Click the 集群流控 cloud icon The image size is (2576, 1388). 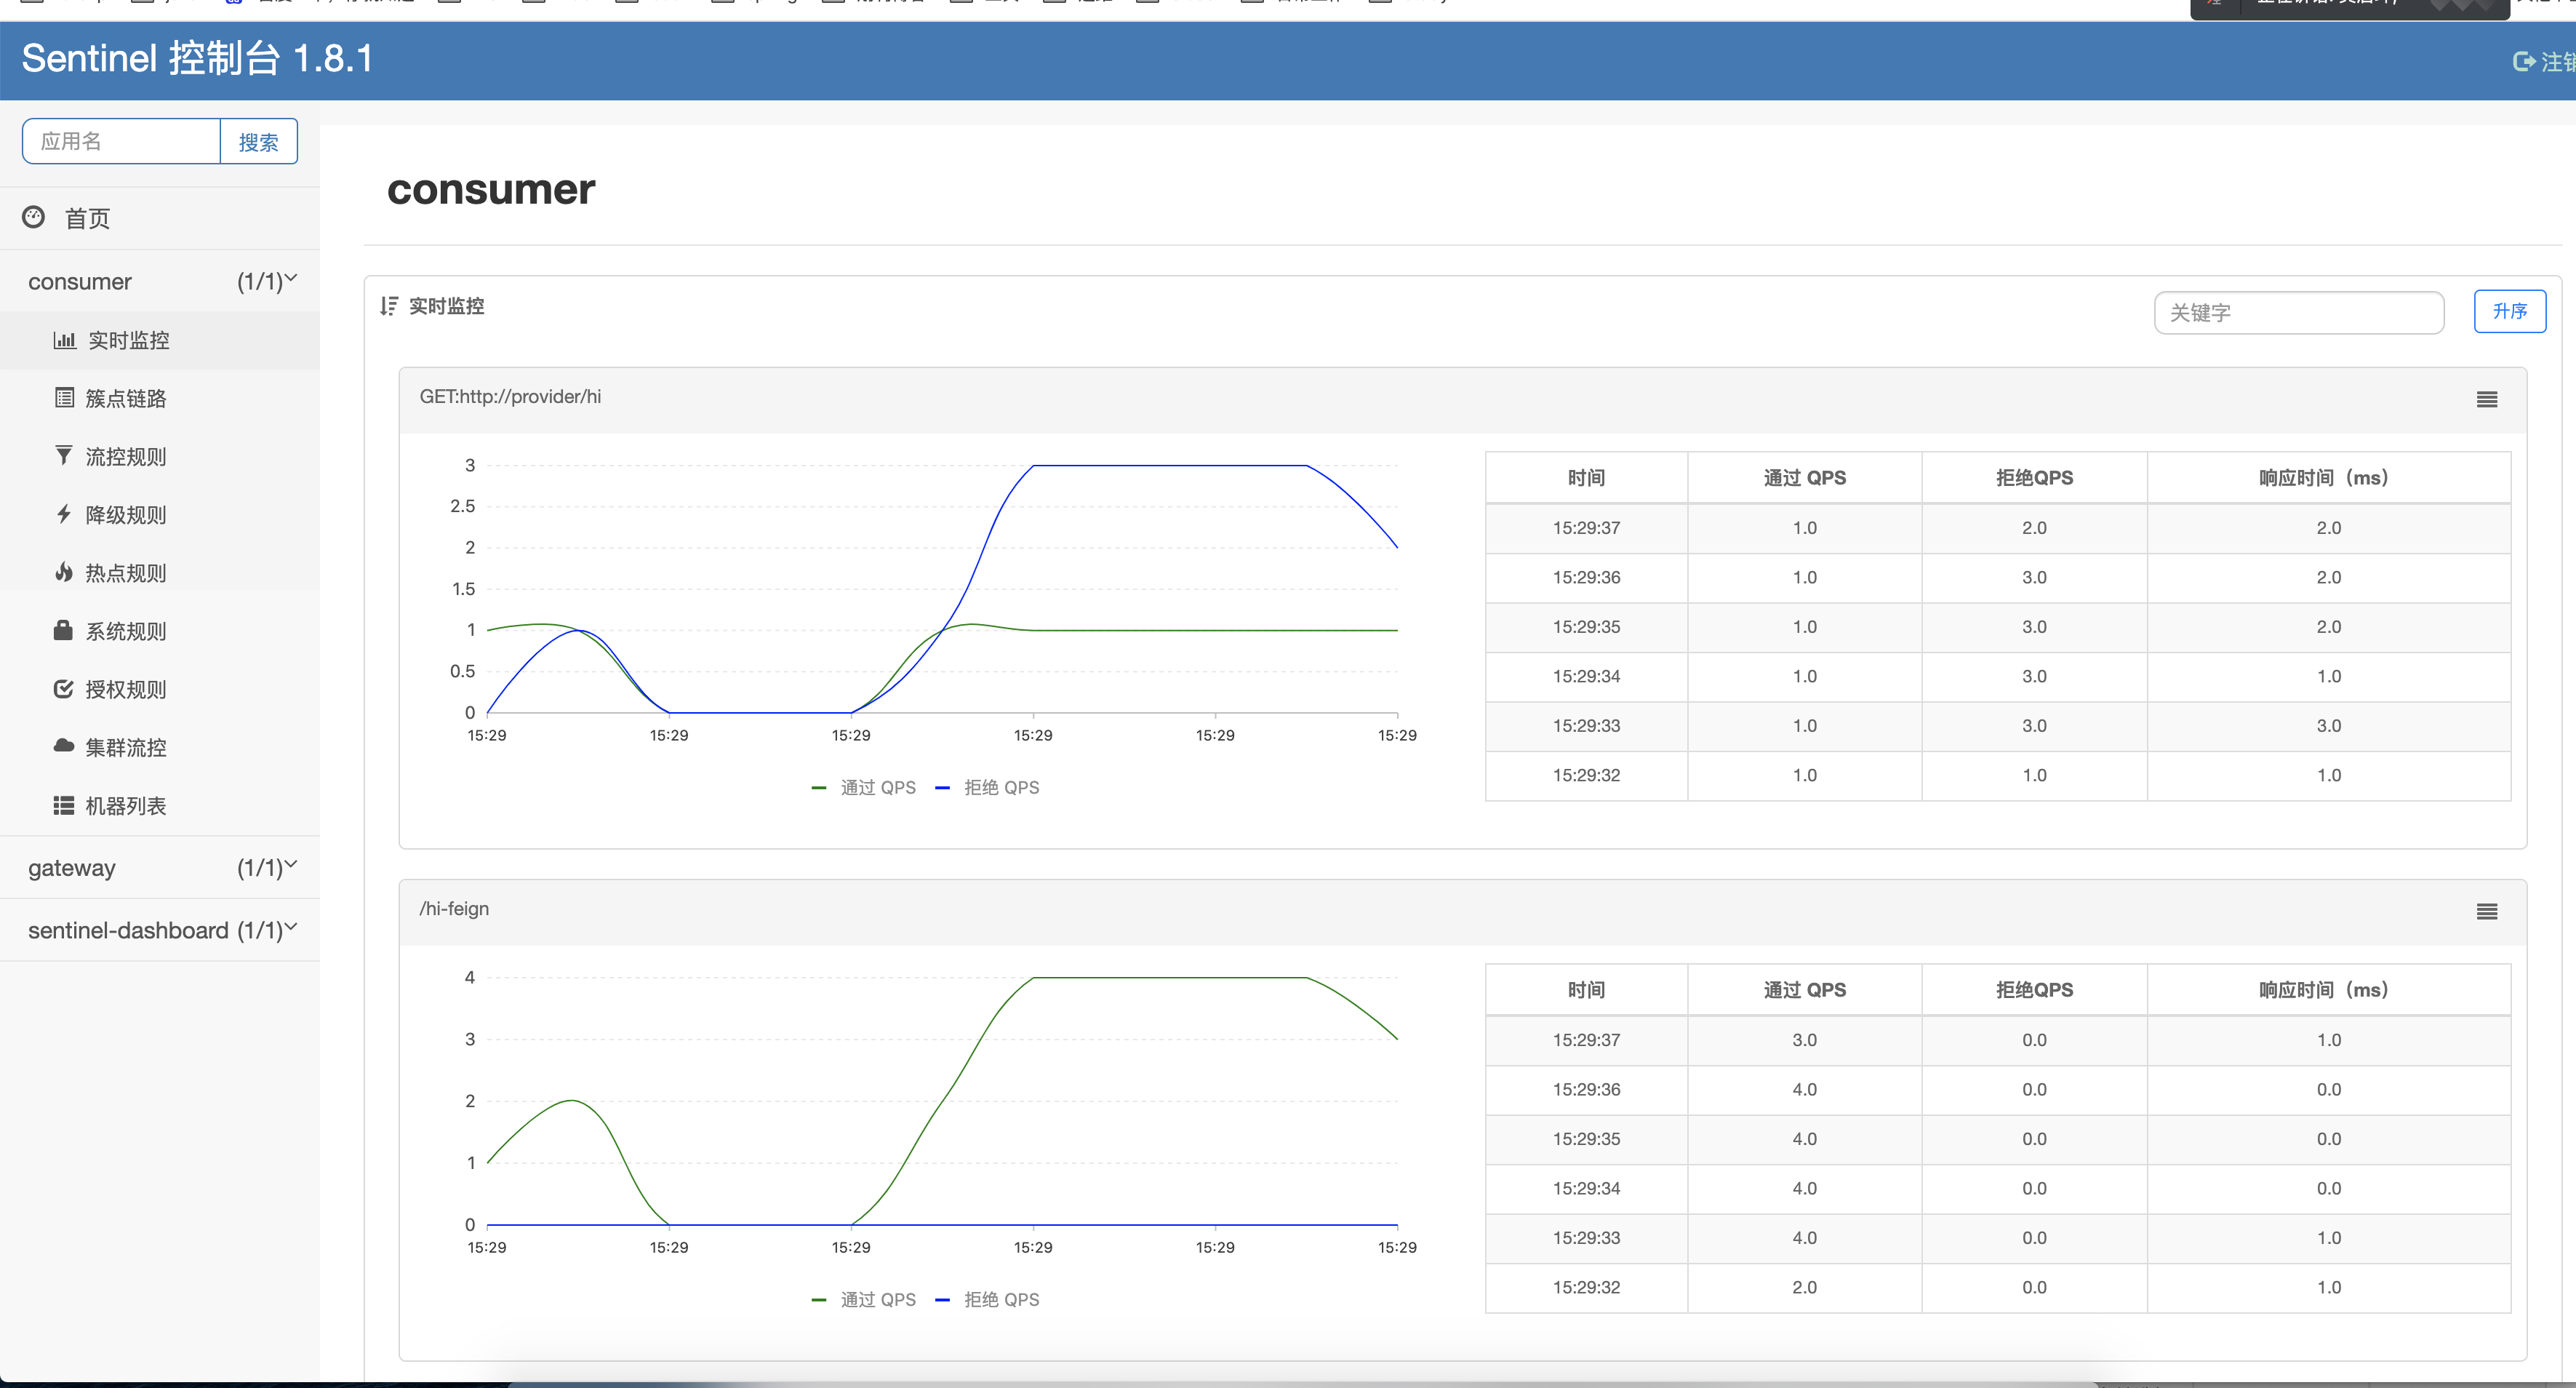[64, 746]
